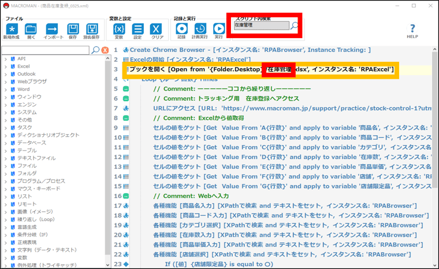Viewport: 439px width, 269px height.
Task: Expand the 繰り返し（Loop） category
Action: (x=5, y=218)
